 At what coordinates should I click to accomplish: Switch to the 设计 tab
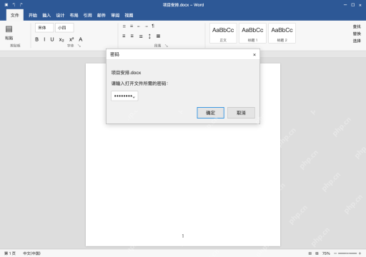60,15
